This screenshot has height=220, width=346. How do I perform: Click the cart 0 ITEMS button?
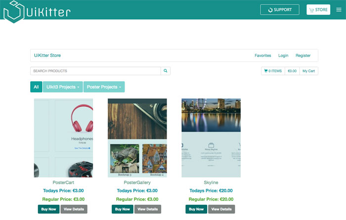click(x=273, y=71)
